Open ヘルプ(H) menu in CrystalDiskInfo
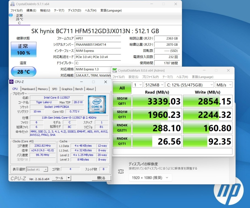250x208 pixels. (91, 10)
